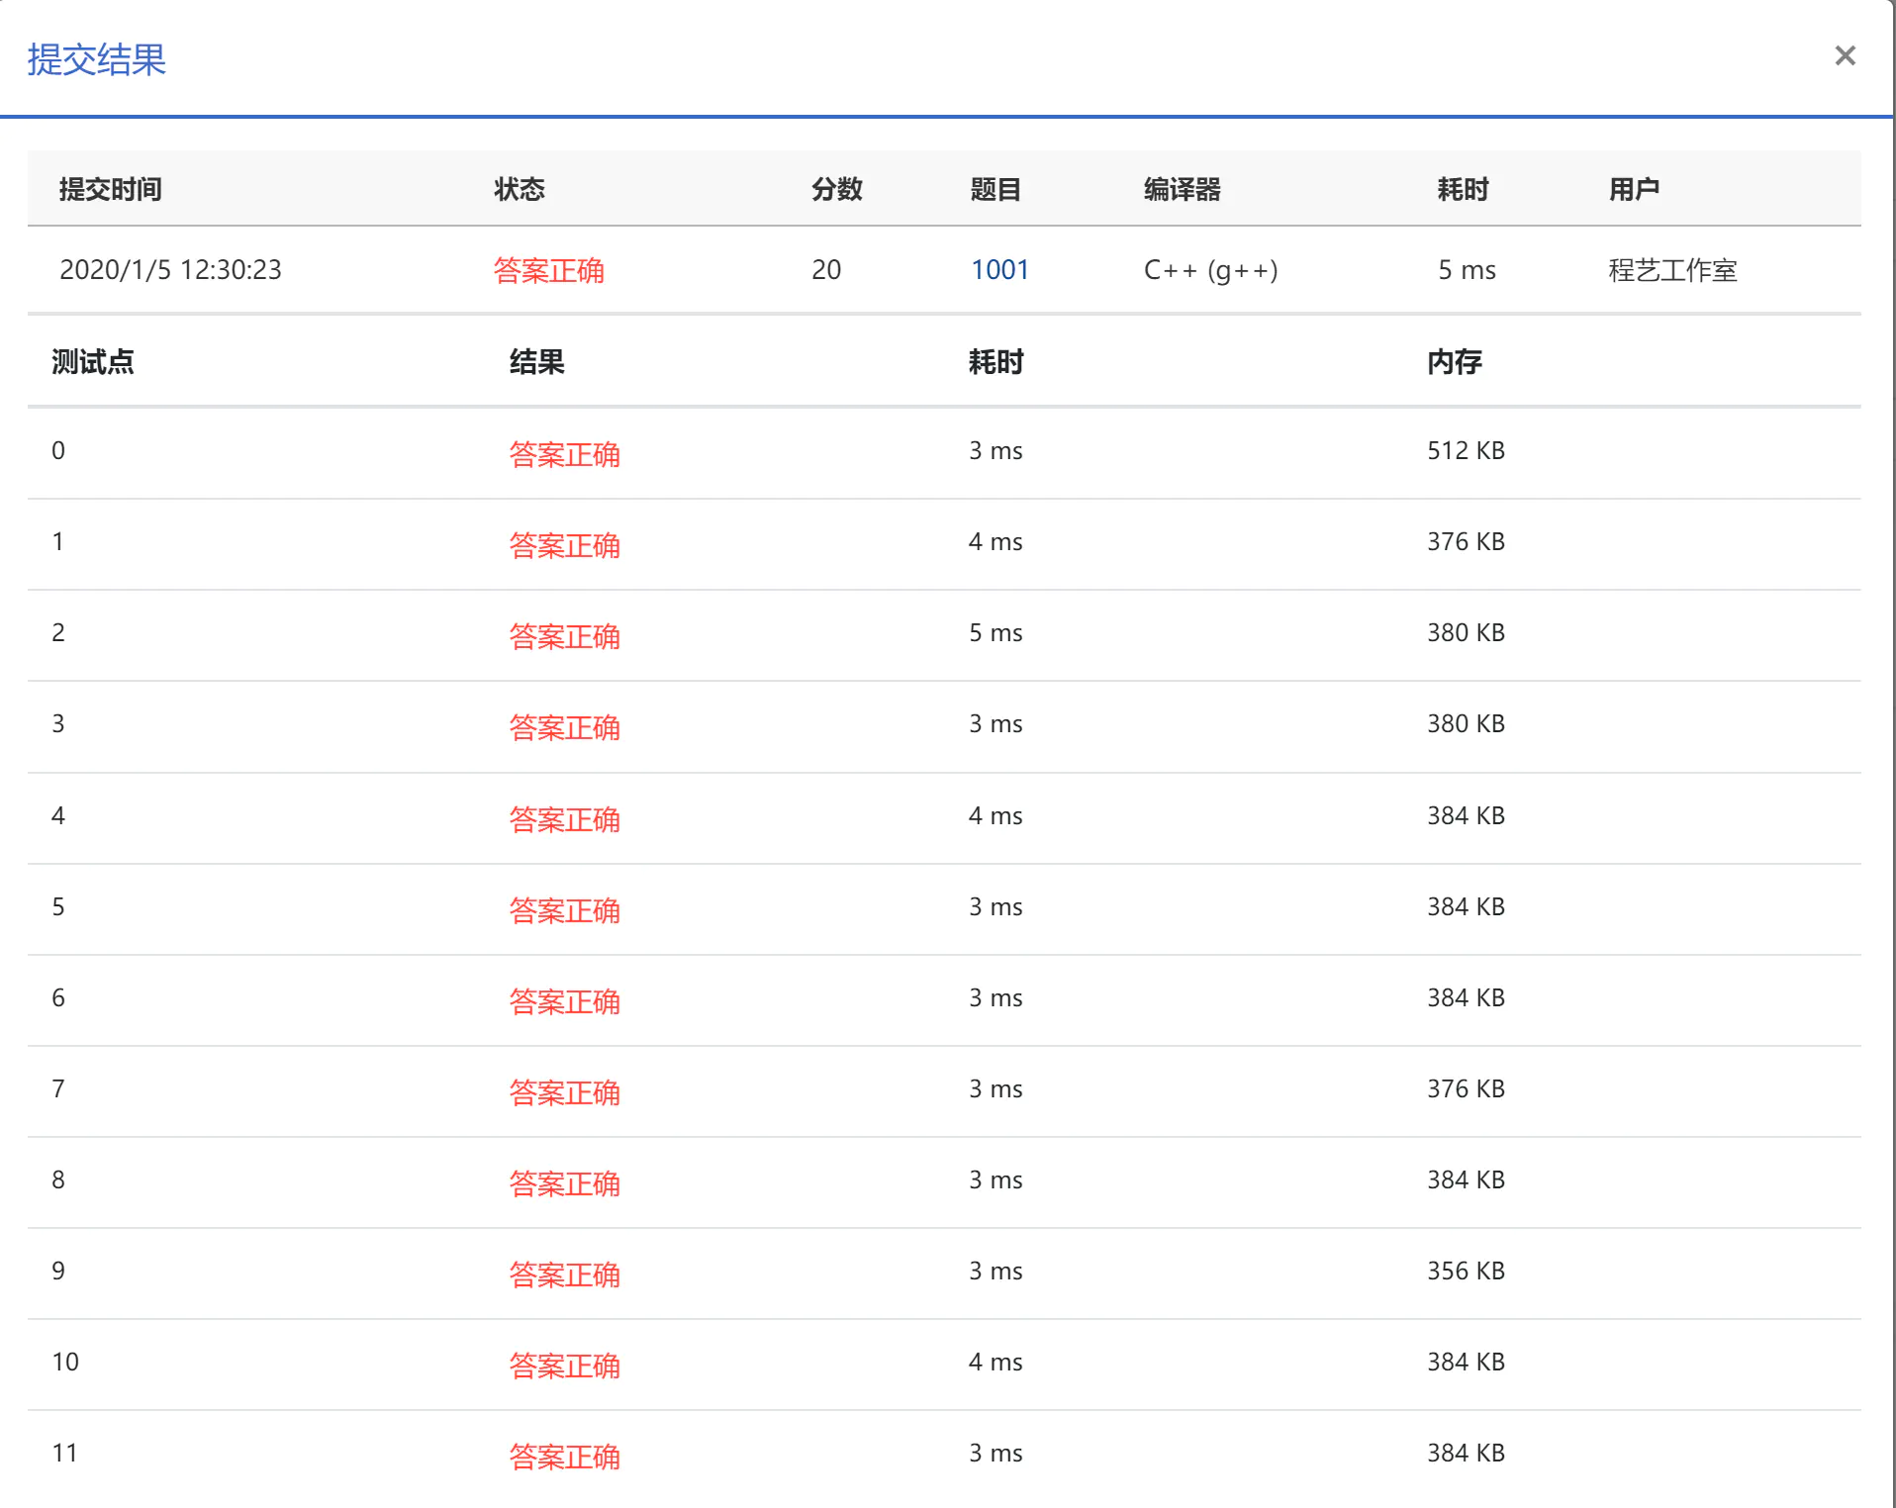The height and width of the screenshot is (1508, 1896).
Task: Click the 内存 column header
Action: (1454, 361)
